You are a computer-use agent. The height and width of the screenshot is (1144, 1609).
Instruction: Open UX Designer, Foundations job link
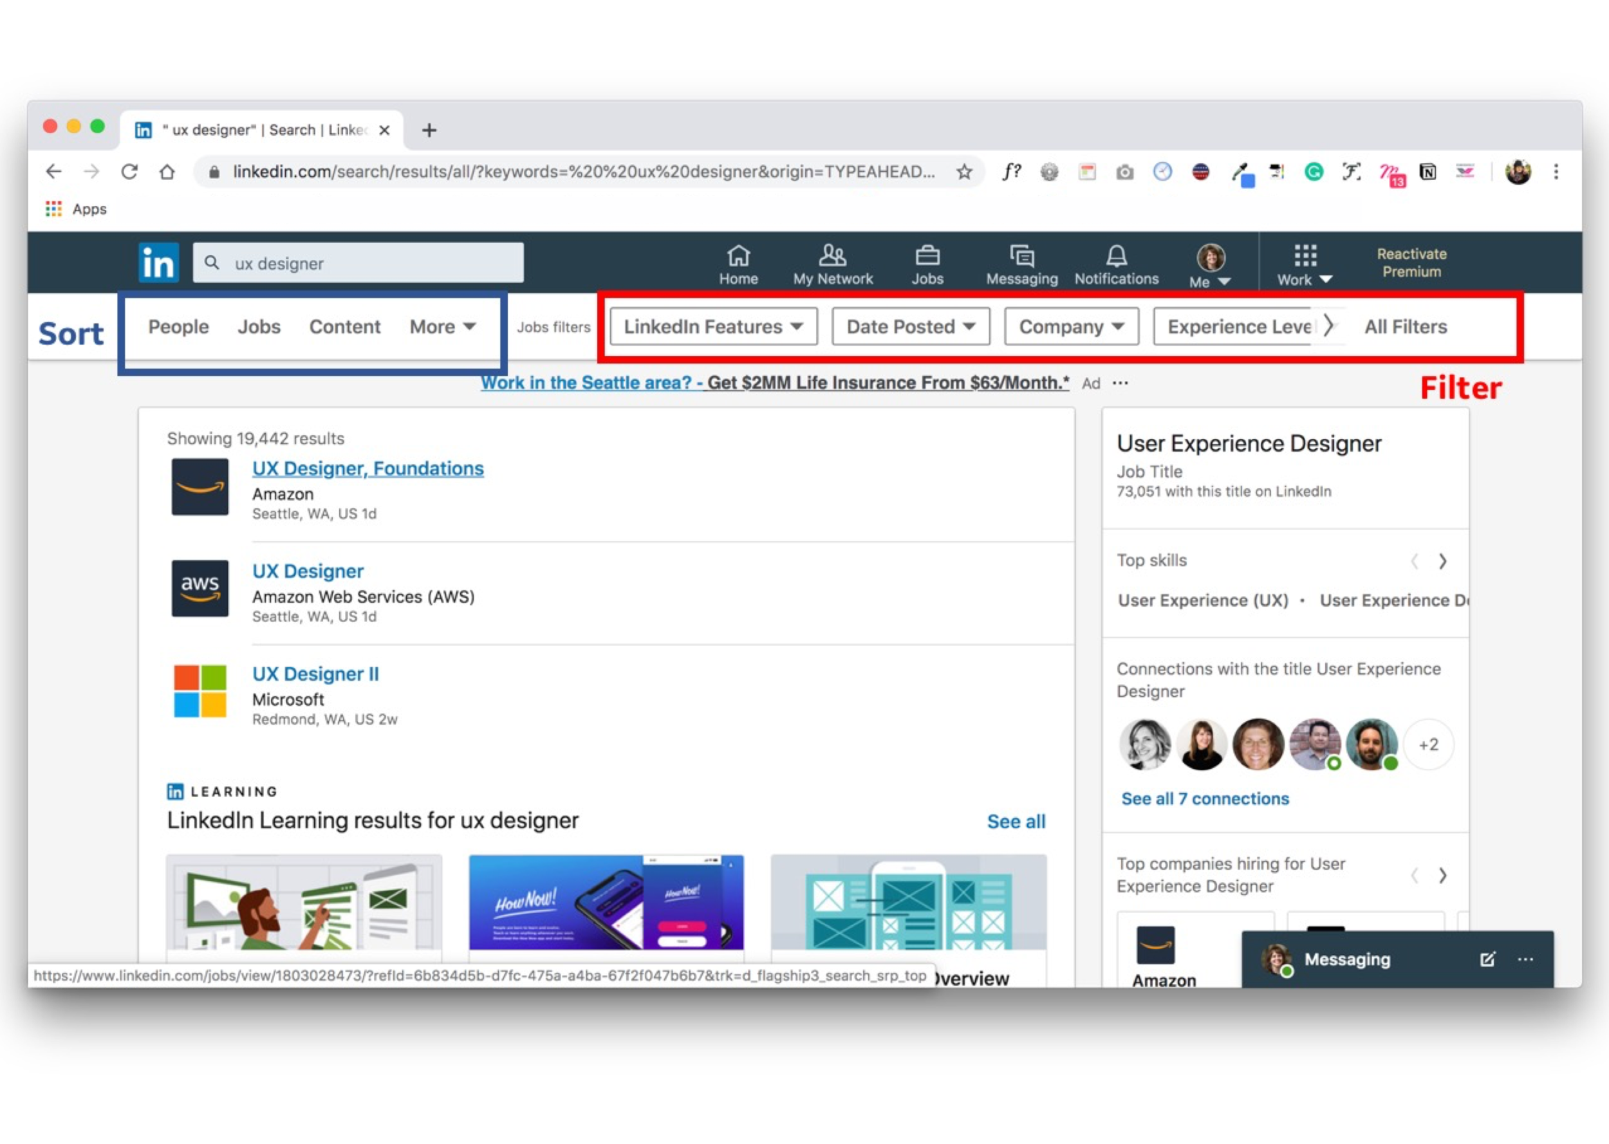point(367,468)
